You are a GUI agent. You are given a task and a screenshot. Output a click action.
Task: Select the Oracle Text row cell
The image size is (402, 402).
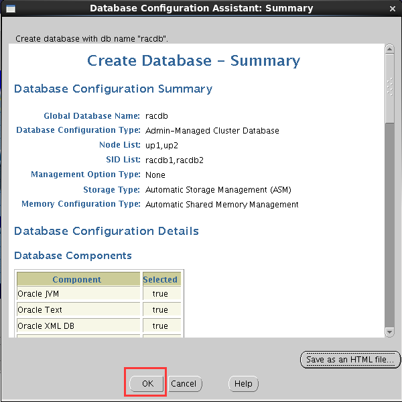tap(78, 309)
